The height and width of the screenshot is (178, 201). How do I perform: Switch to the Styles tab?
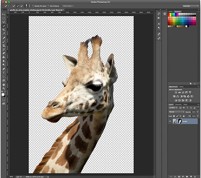tap(181, 87)
